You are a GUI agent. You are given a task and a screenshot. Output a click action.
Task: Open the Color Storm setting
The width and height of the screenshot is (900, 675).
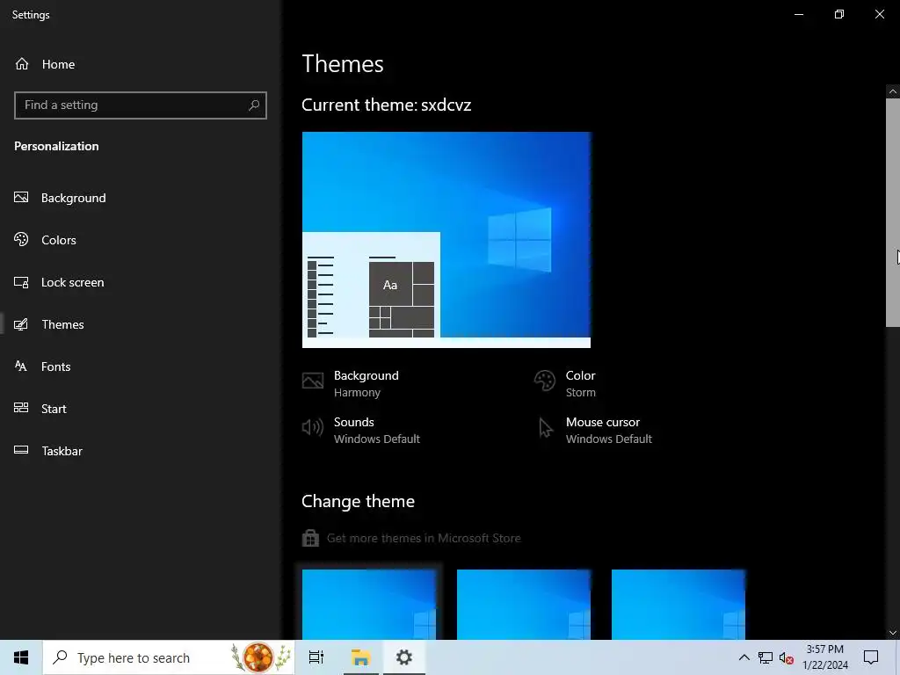point(565,383)
